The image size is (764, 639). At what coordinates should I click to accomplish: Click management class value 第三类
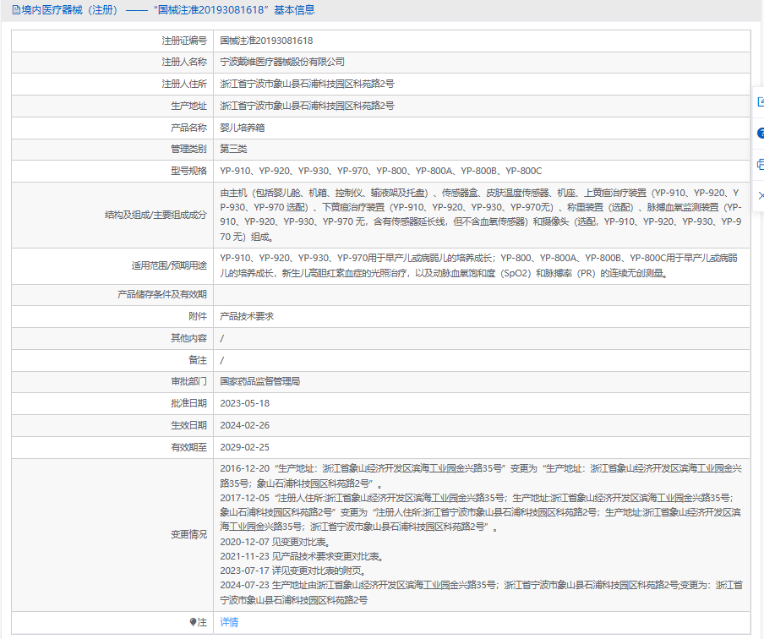233,149
